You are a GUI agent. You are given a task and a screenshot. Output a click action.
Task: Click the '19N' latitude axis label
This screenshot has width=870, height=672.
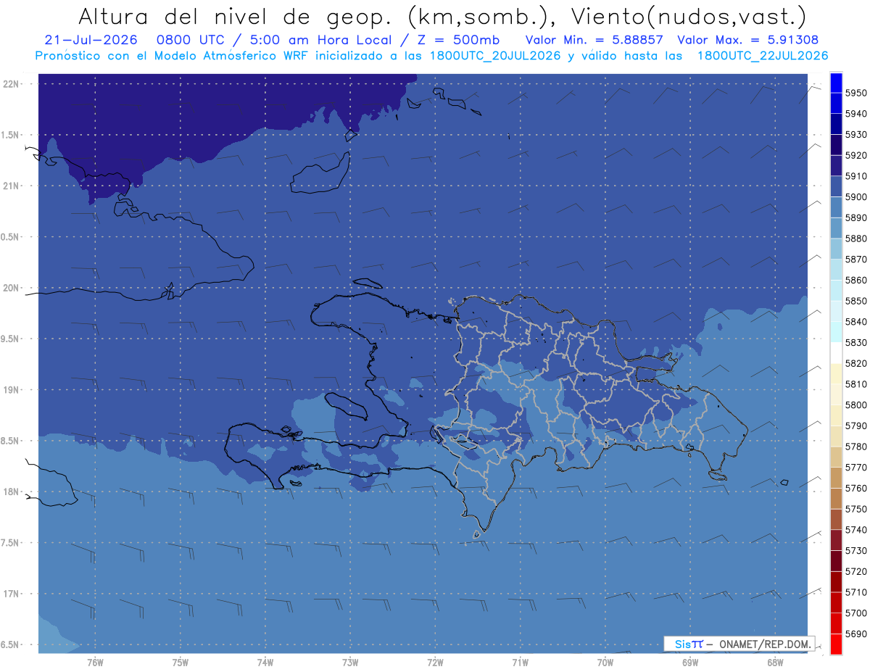12,390
